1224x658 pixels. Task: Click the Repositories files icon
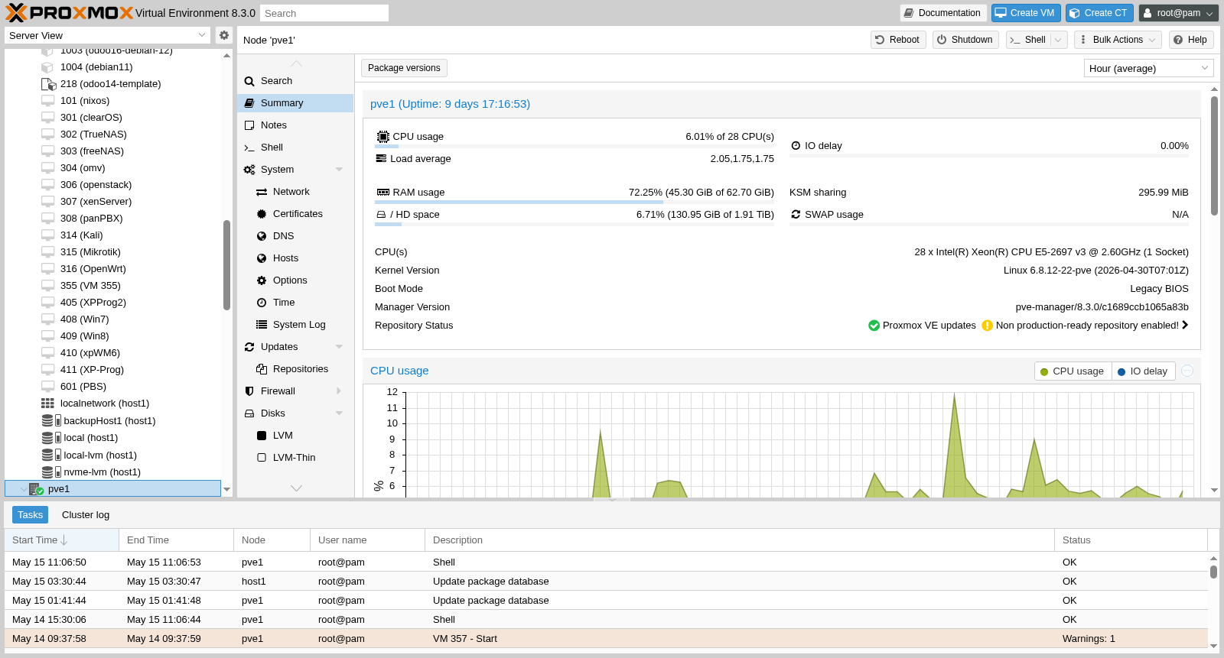[x=262, y=369]
